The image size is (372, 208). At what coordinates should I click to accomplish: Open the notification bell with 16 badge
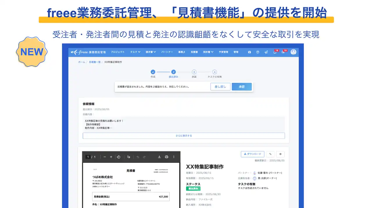coord(274,52)
